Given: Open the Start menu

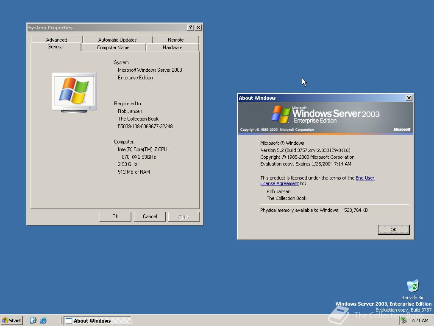Looking at the screenshot, I should point(11,320).
